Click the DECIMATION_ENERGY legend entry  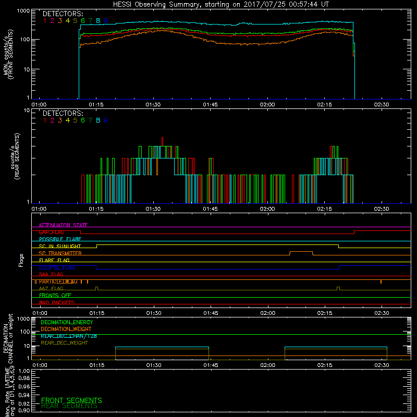pyautogui.click(x=67, y=322)
